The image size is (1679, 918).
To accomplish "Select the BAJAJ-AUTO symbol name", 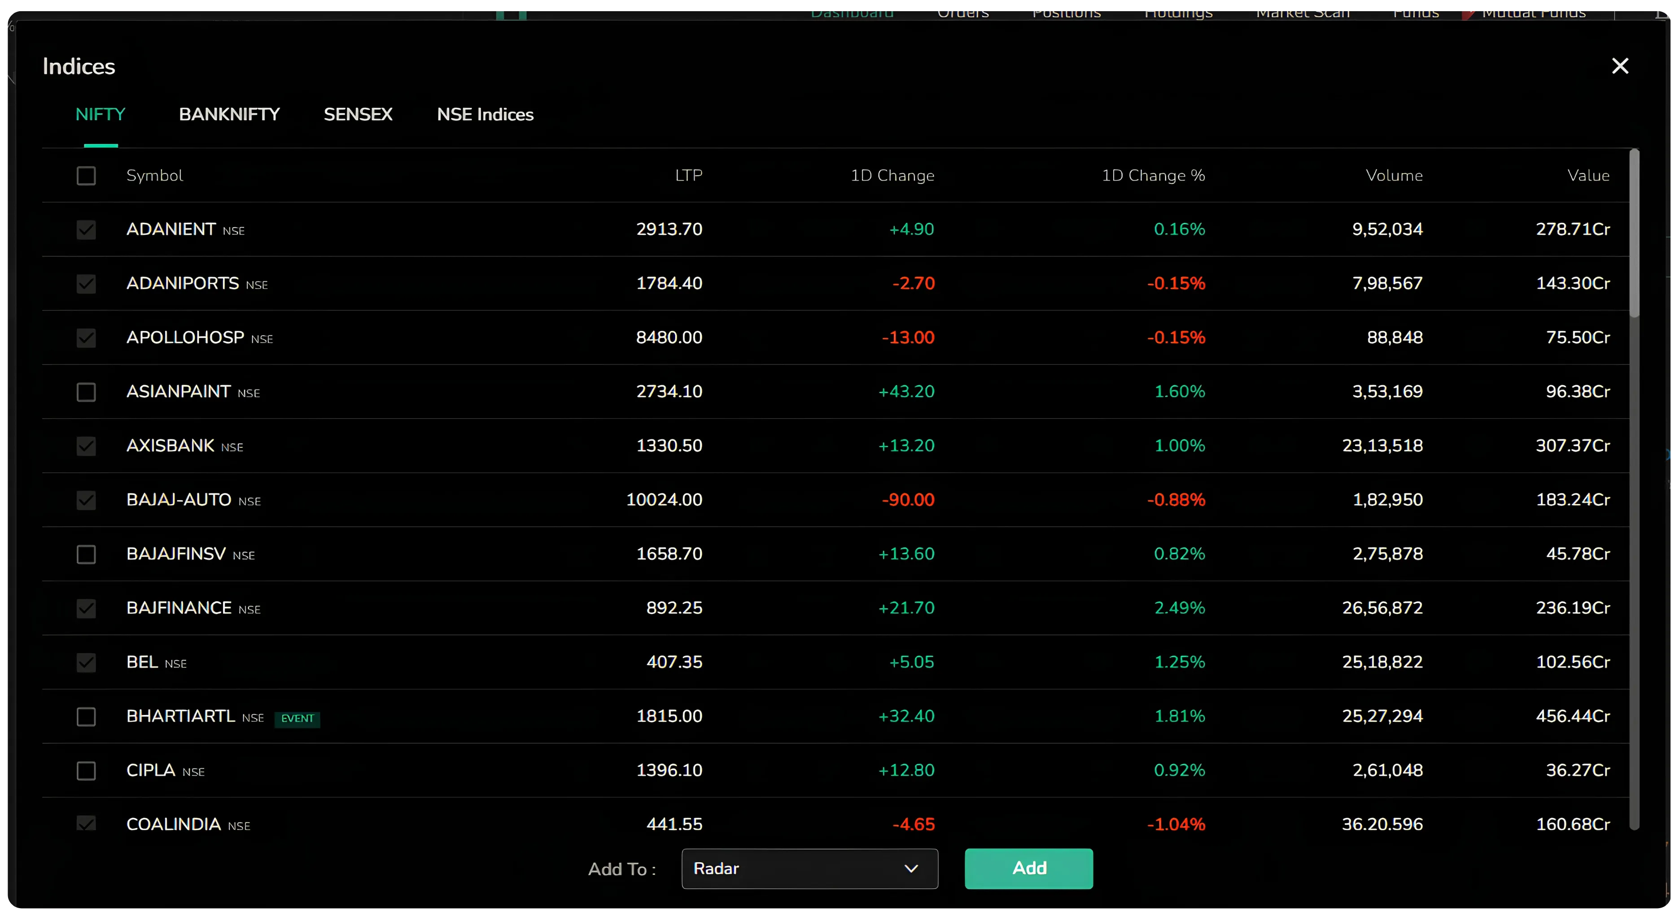I will pyautogui.click(x=179, y=499).
